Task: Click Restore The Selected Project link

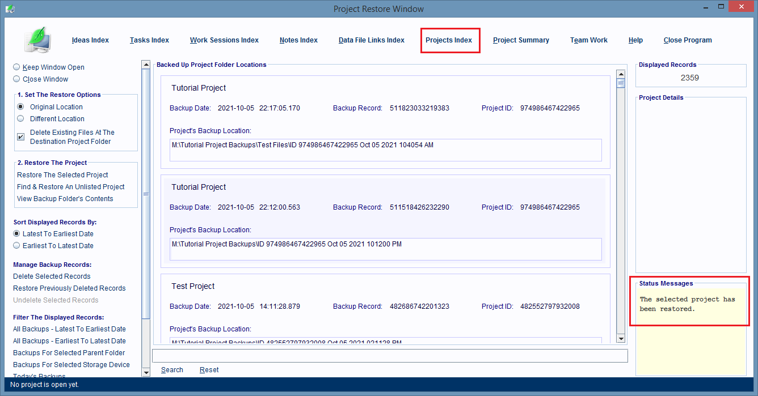Action: pos(62,175)
